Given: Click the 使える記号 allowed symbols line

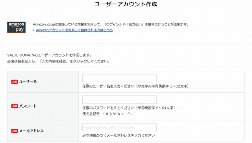Looking at the screenshot, I should pos(107,114).
